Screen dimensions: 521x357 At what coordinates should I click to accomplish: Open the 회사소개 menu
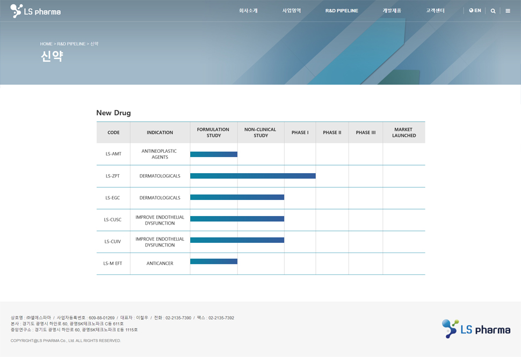tap(248, 11)
